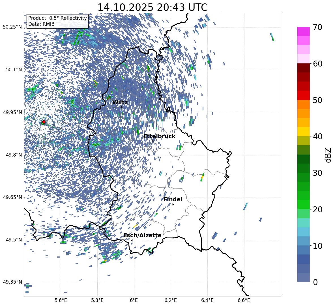
Task: Click the title '14.10.2025 20:43 UTC'
Action: (152, 7)
